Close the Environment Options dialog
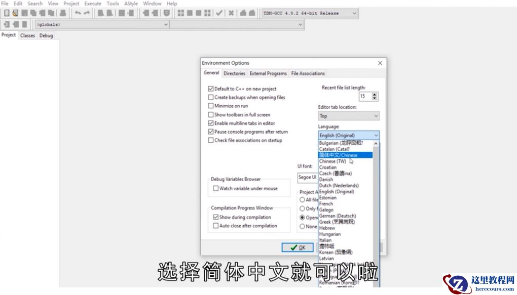The image size is (517, 295). (380, 63)
